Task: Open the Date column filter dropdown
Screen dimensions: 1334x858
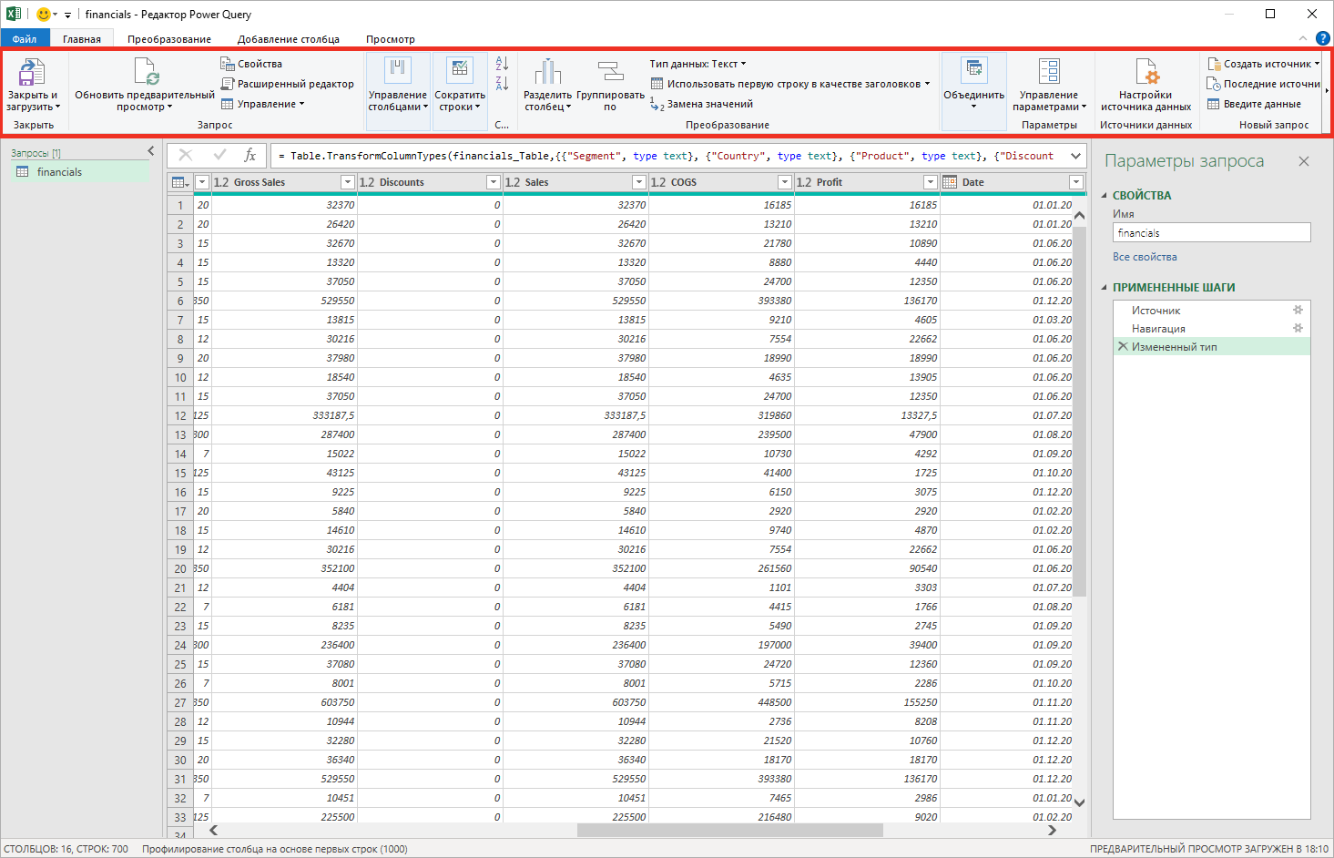Action: tap(1076, 182)
